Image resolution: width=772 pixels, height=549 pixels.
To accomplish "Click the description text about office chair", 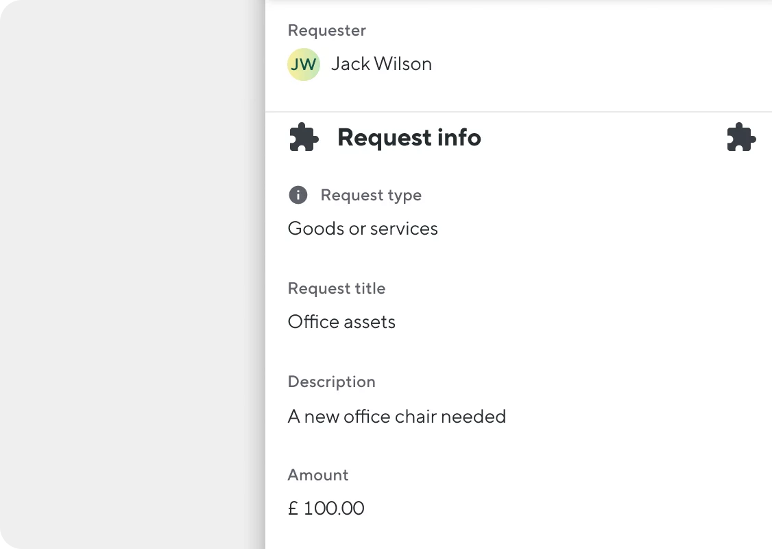I will coord(396,416).
